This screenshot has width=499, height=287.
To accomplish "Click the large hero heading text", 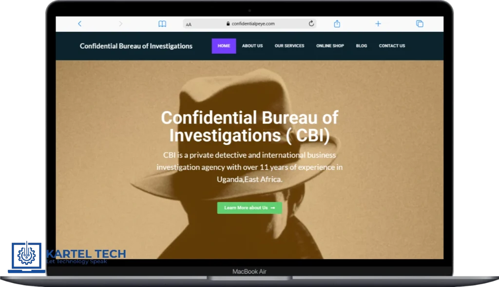I will [249, 126].
